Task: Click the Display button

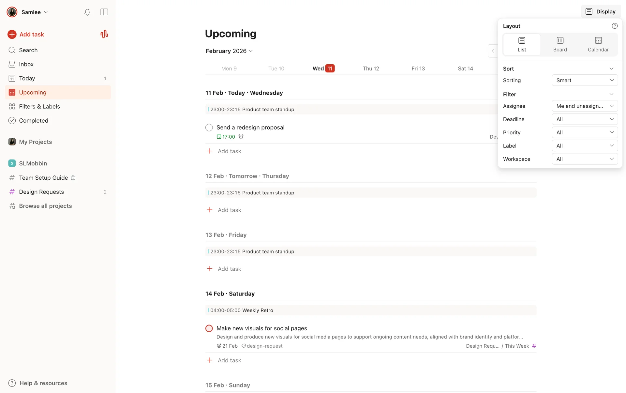Action: (x=601, y=11)
